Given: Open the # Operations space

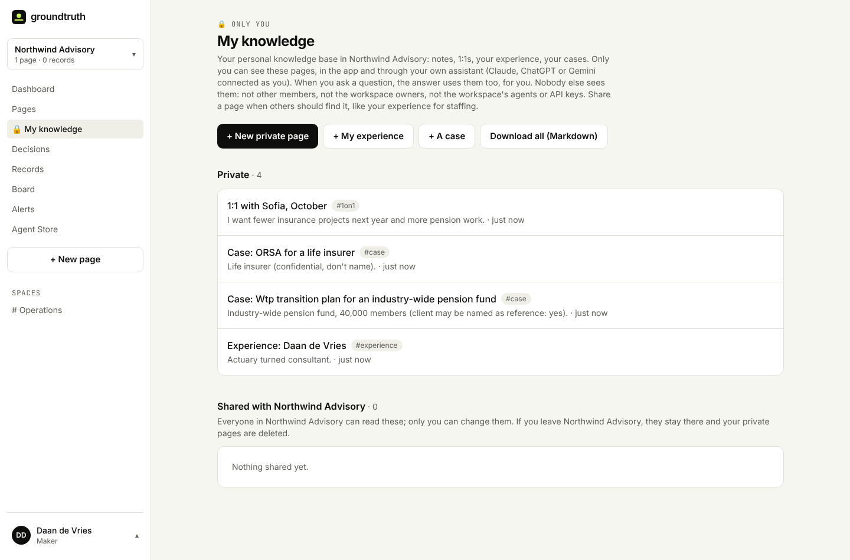Looking at the screenshot, I should (x=75, y=310).
